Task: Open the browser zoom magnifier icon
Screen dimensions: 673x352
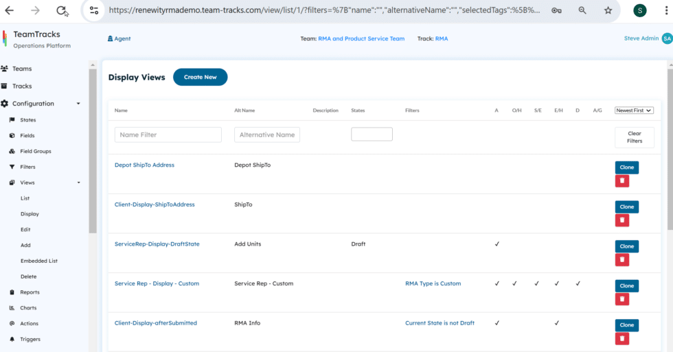Action: (x=582, y=10)
